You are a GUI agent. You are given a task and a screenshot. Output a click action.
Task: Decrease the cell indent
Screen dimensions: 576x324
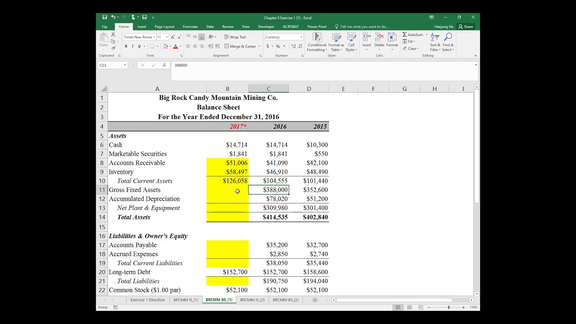(211, 46)
